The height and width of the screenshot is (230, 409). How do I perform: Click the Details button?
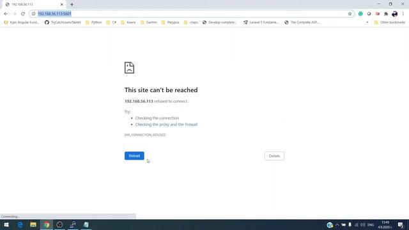pos(274,156)
